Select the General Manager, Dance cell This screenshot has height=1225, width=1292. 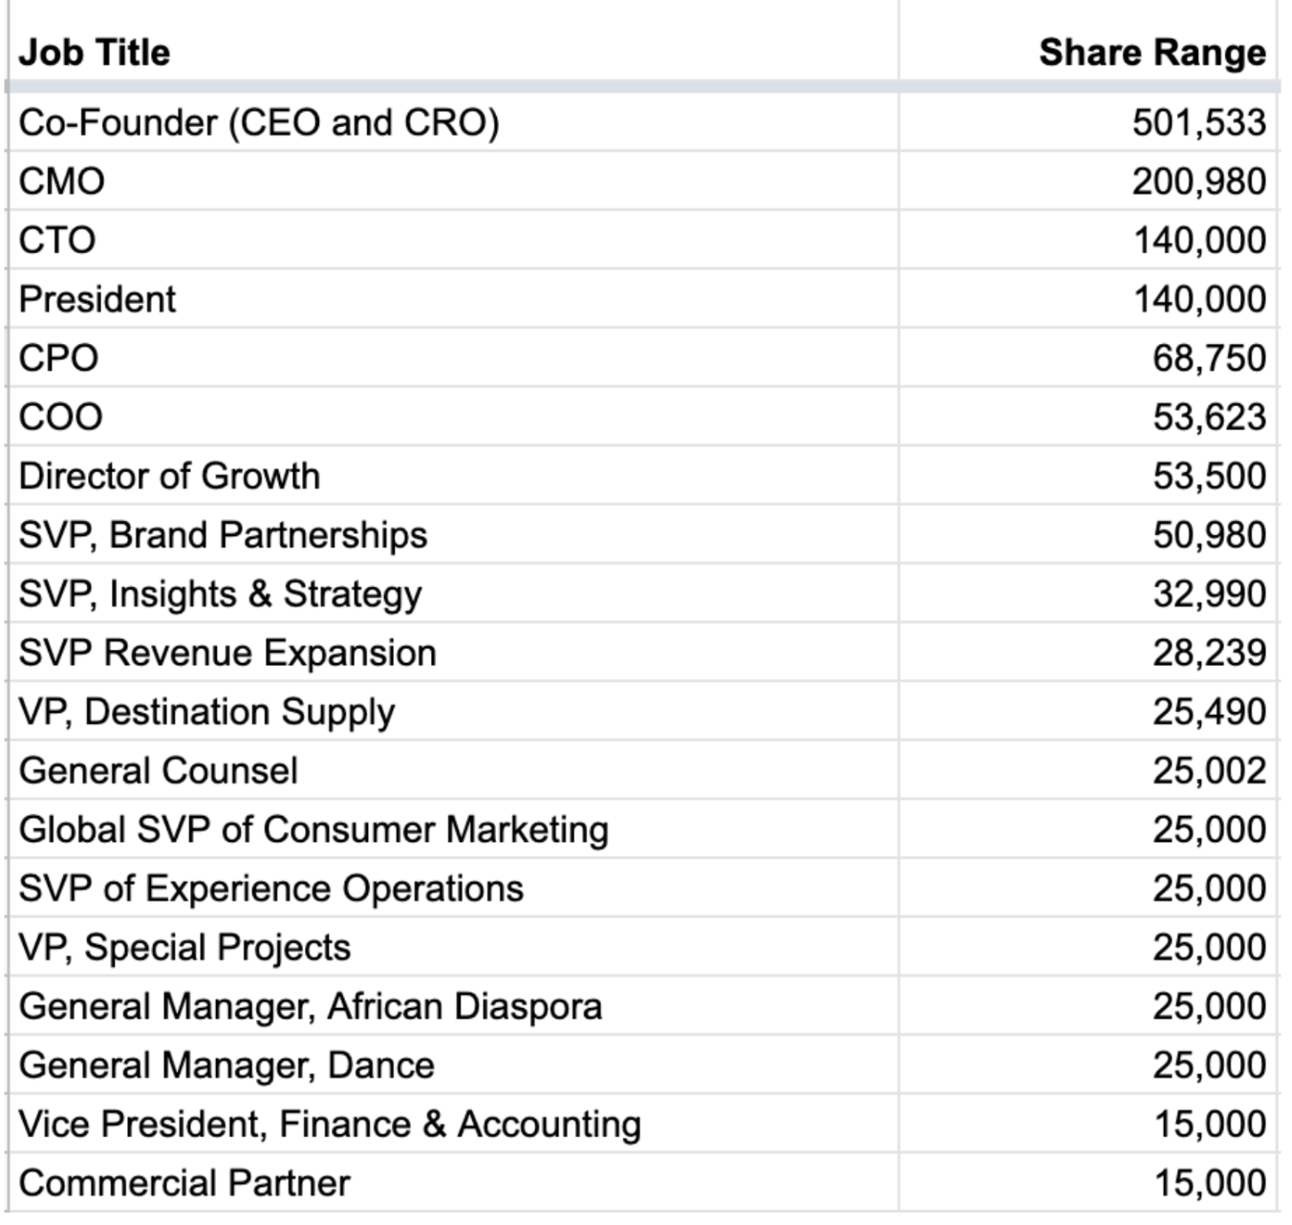click(x=226, y=1066)
